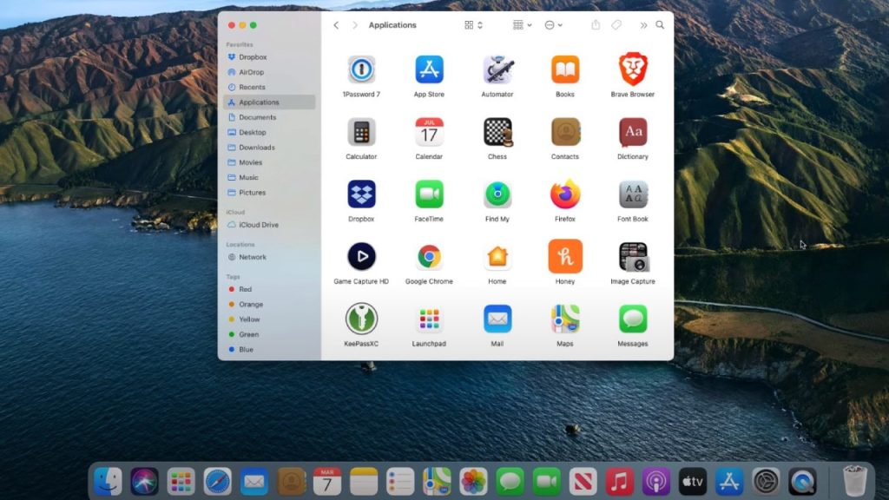Select the Dictionary app icon
The width and height of the screenshot is (889, 500).
(x=633, y=132)
